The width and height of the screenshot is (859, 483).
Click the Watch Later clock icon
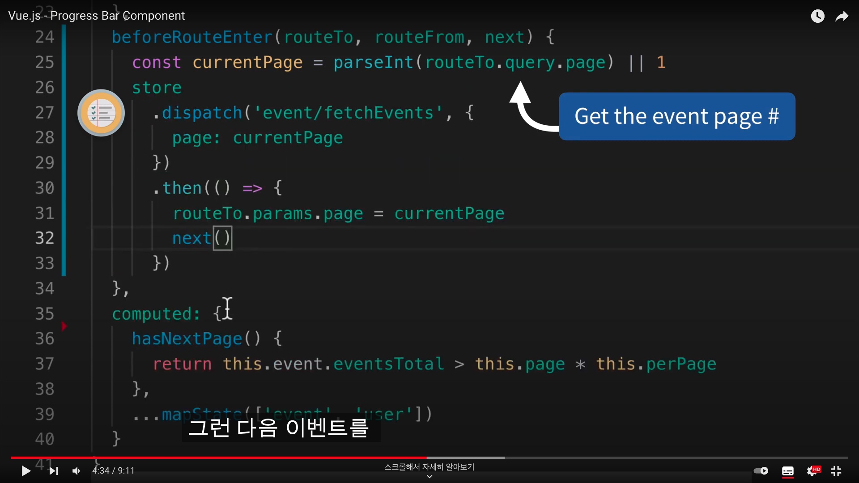817,16
